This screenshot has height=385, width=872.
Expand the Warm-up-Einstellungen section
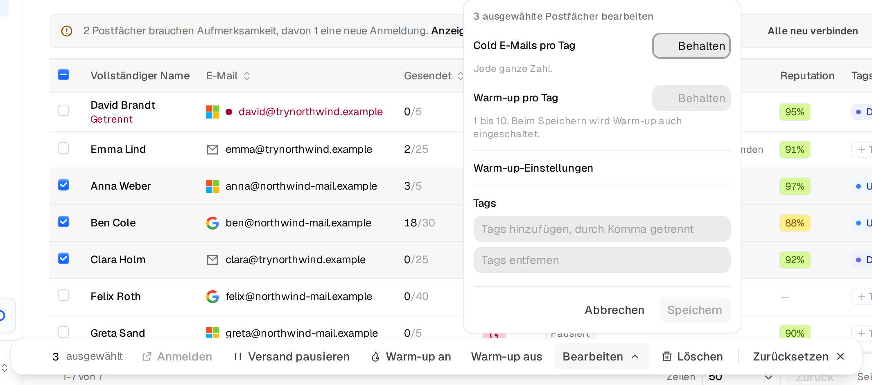(602, 168)
